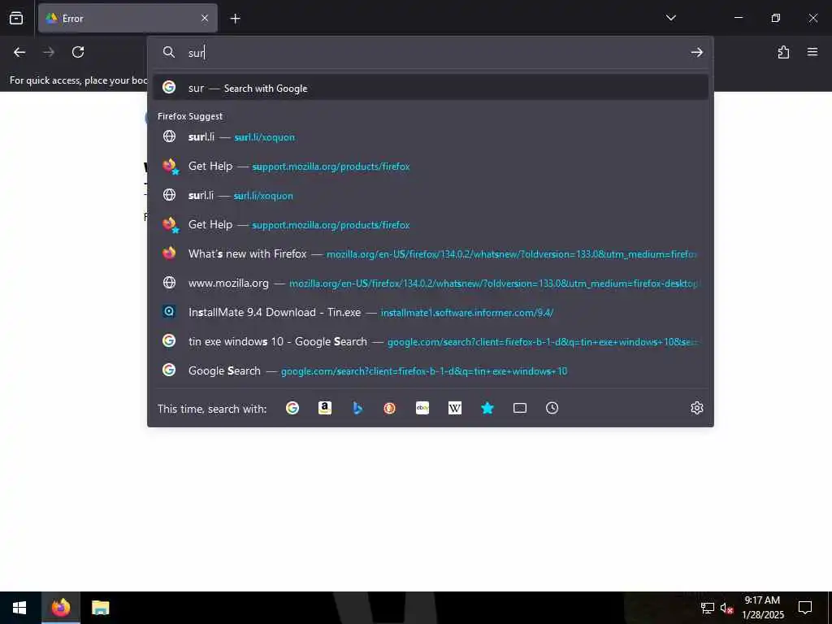The height and width of the screenshot is (624, 832).
Task: Search with Bing one-off icon
Action: 357,408
